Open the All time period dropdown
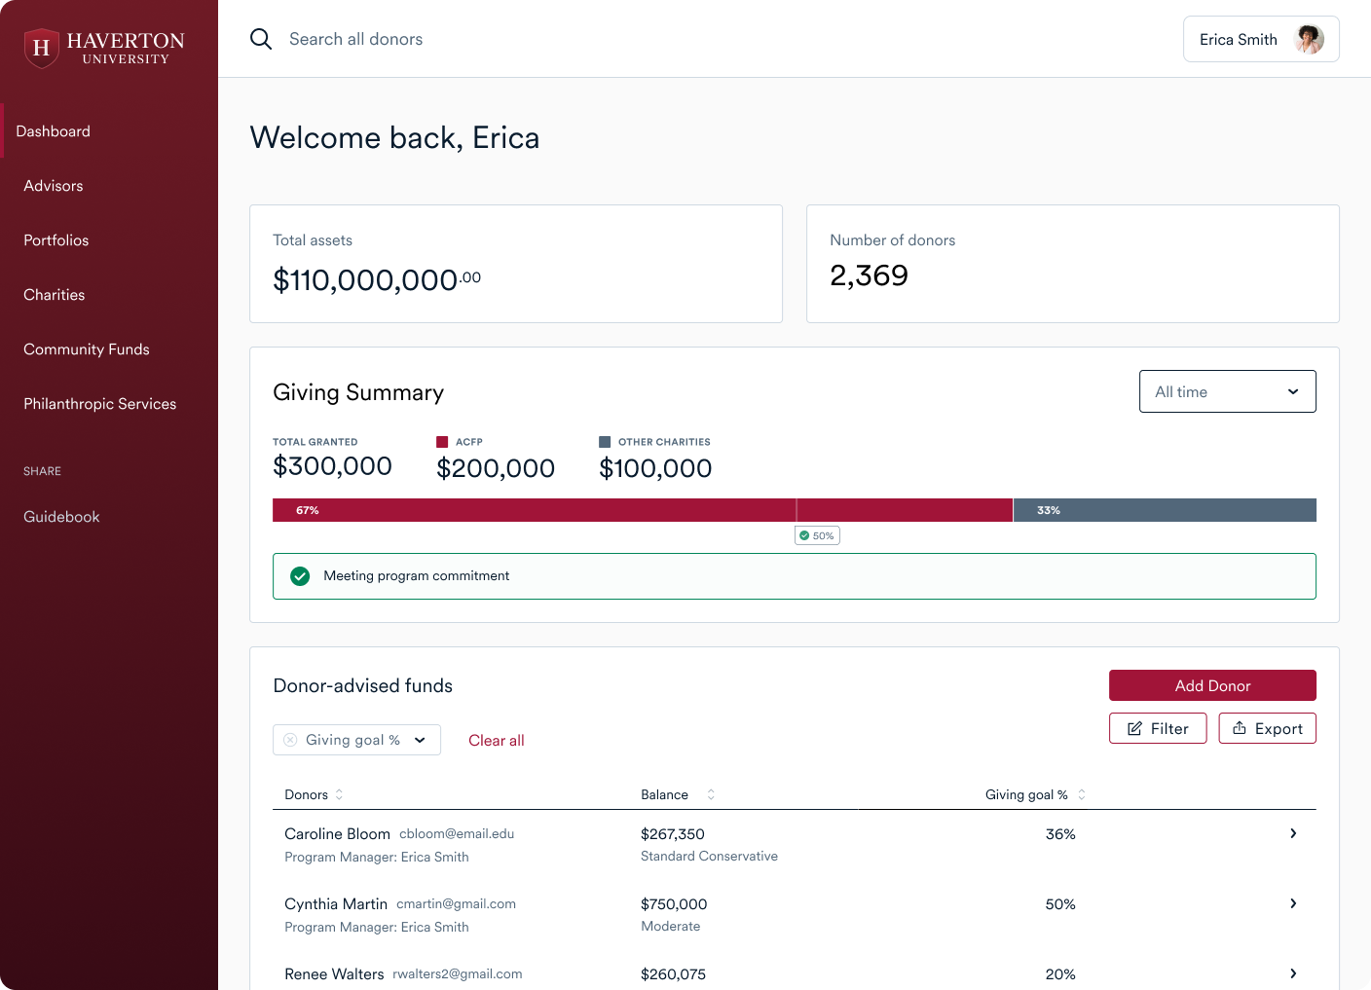 pyautogui.click(x=1227, y=390)
